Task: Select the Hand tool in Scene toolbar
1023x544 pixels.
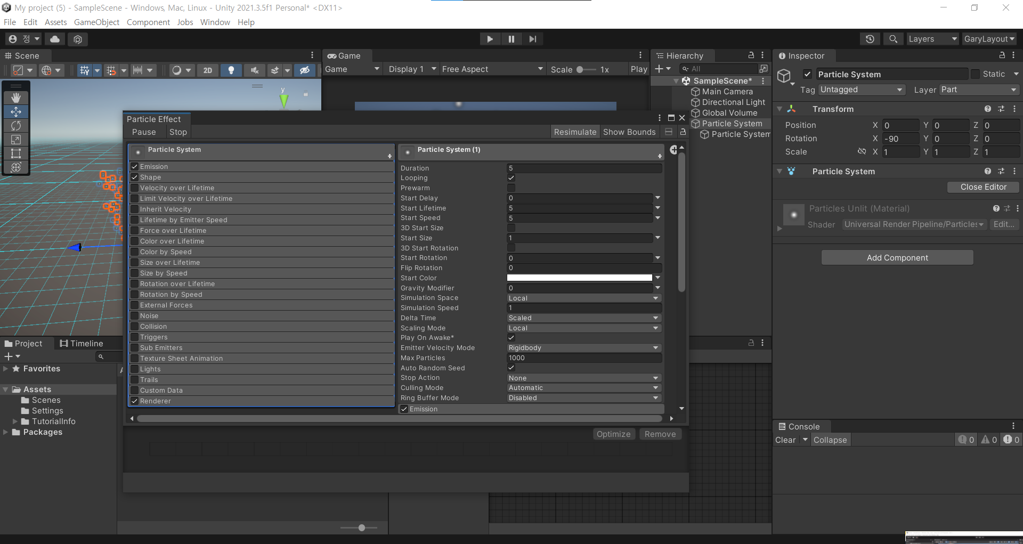Action: [16, 98]
